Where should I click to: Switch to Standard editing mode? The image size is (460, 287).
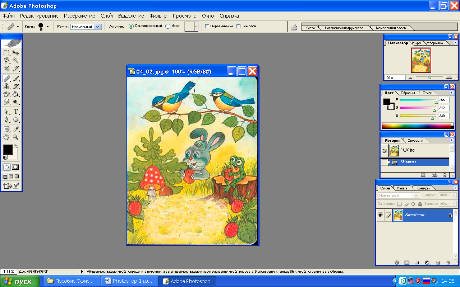[x=6, y=167]
